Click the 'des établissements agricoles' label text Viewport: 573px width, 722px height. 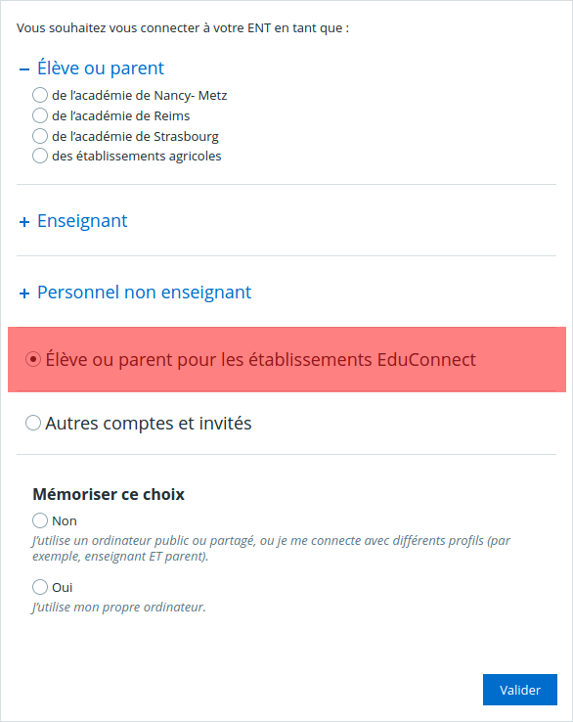click(x=137, y=157)
